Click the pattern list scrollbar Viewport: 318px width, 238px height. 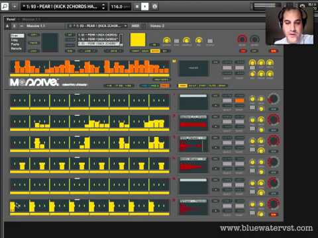[x=121, y=40]
